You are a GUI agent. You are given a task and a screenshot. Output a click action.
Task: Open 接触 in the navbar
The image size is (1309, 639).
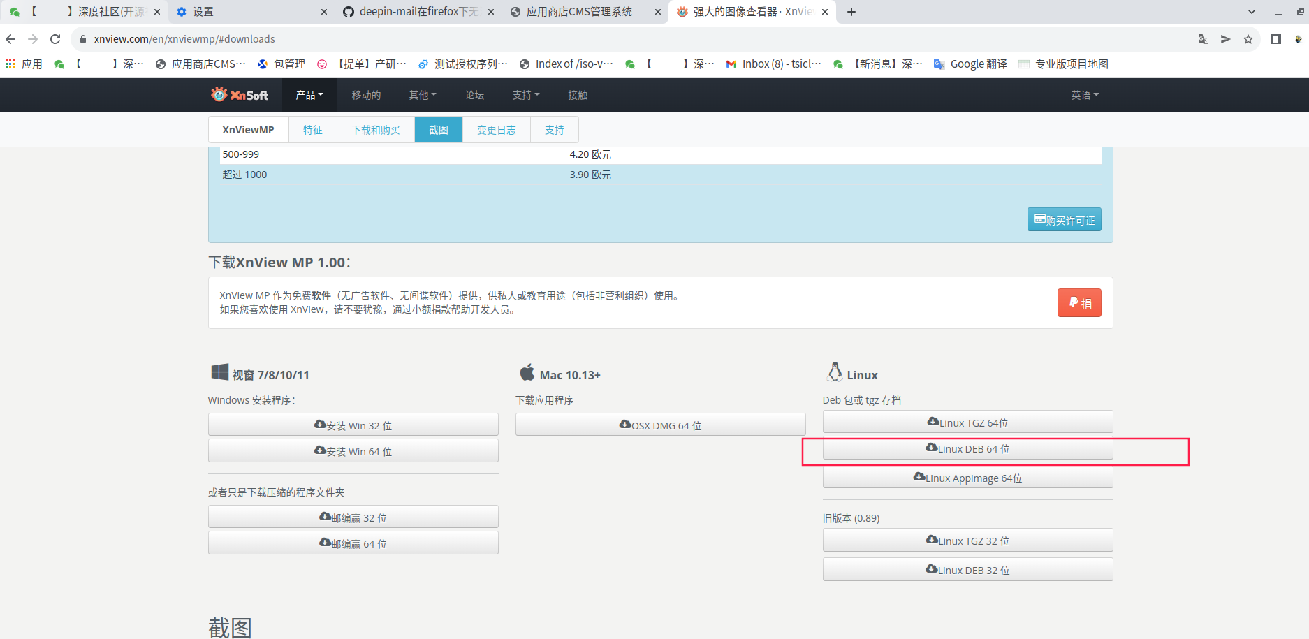578,95
